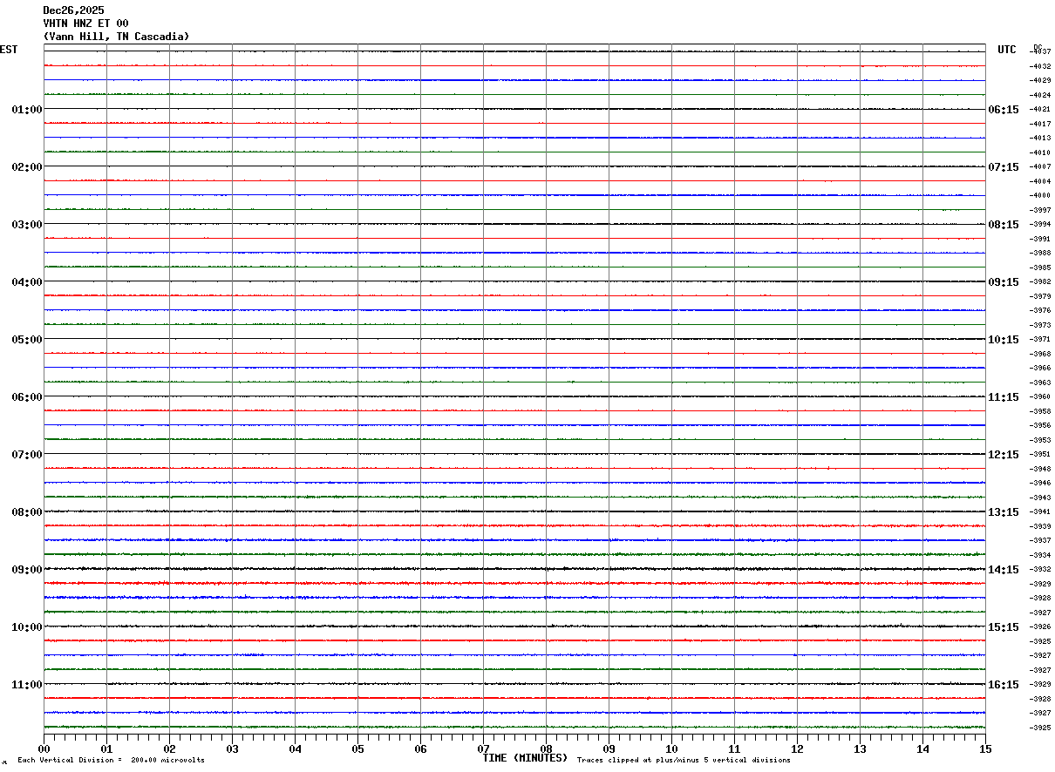
Task: Click the 10:15 UTC time label
Action: tap(1003, 340)
